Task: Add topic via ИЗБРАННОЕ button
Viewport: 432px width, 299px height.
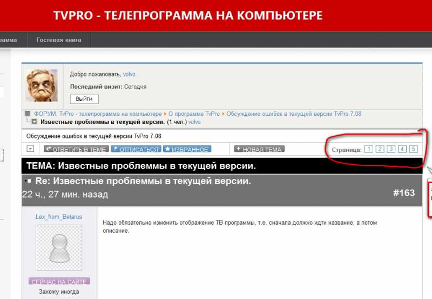Action: [187, 149]
